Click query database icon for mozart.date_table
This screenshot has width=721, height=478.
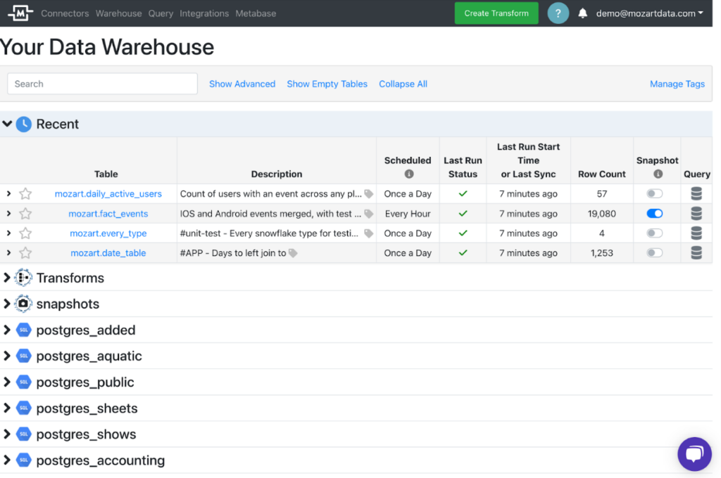coord(696,253)
